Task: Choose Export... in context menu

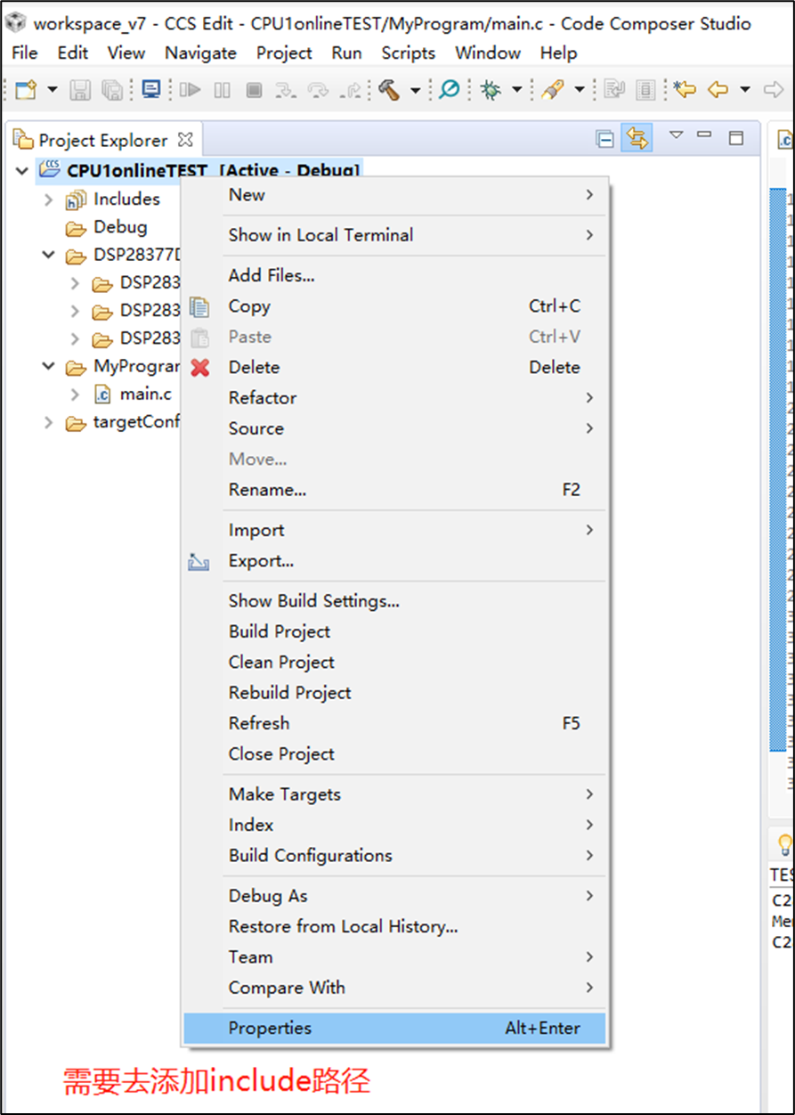Action: click(395, 561)
